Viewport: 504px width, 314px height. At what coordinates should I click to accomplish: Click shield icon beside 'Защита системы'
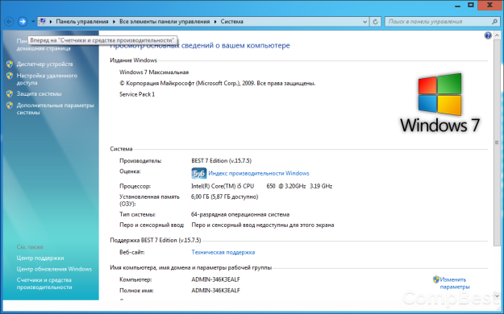coord(10,93)
